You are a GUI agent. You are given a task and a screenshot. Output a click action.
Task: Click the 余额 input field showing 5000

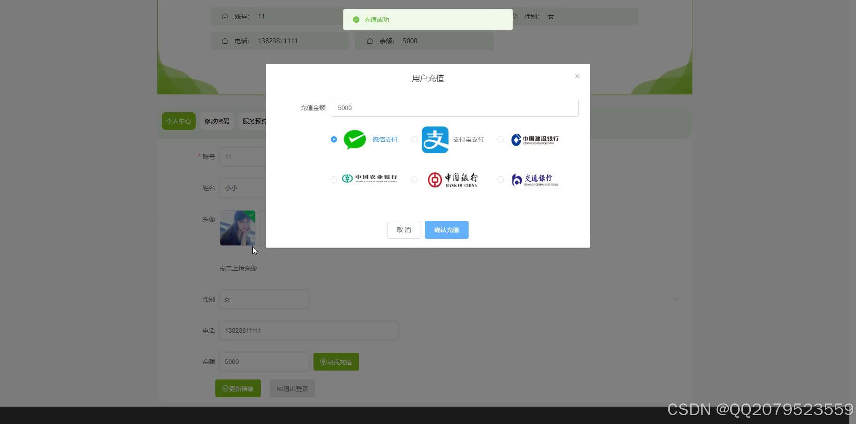click(x=264, y=362)
